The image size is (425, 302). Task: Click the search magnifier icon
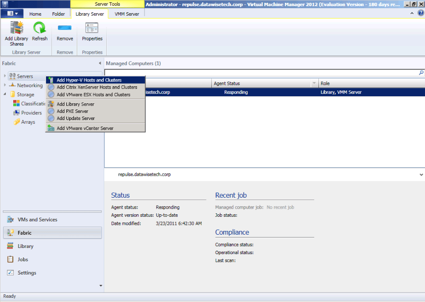pyautogui.click(x=421, y=73)
